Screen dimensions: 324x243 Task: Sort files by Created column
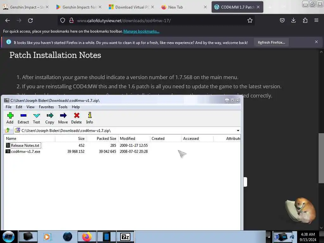[x=166, y=139]
